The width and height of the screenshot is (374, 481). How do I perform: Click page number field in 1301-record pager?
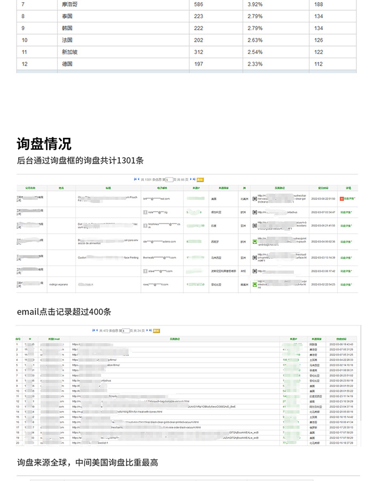[169, 180]
